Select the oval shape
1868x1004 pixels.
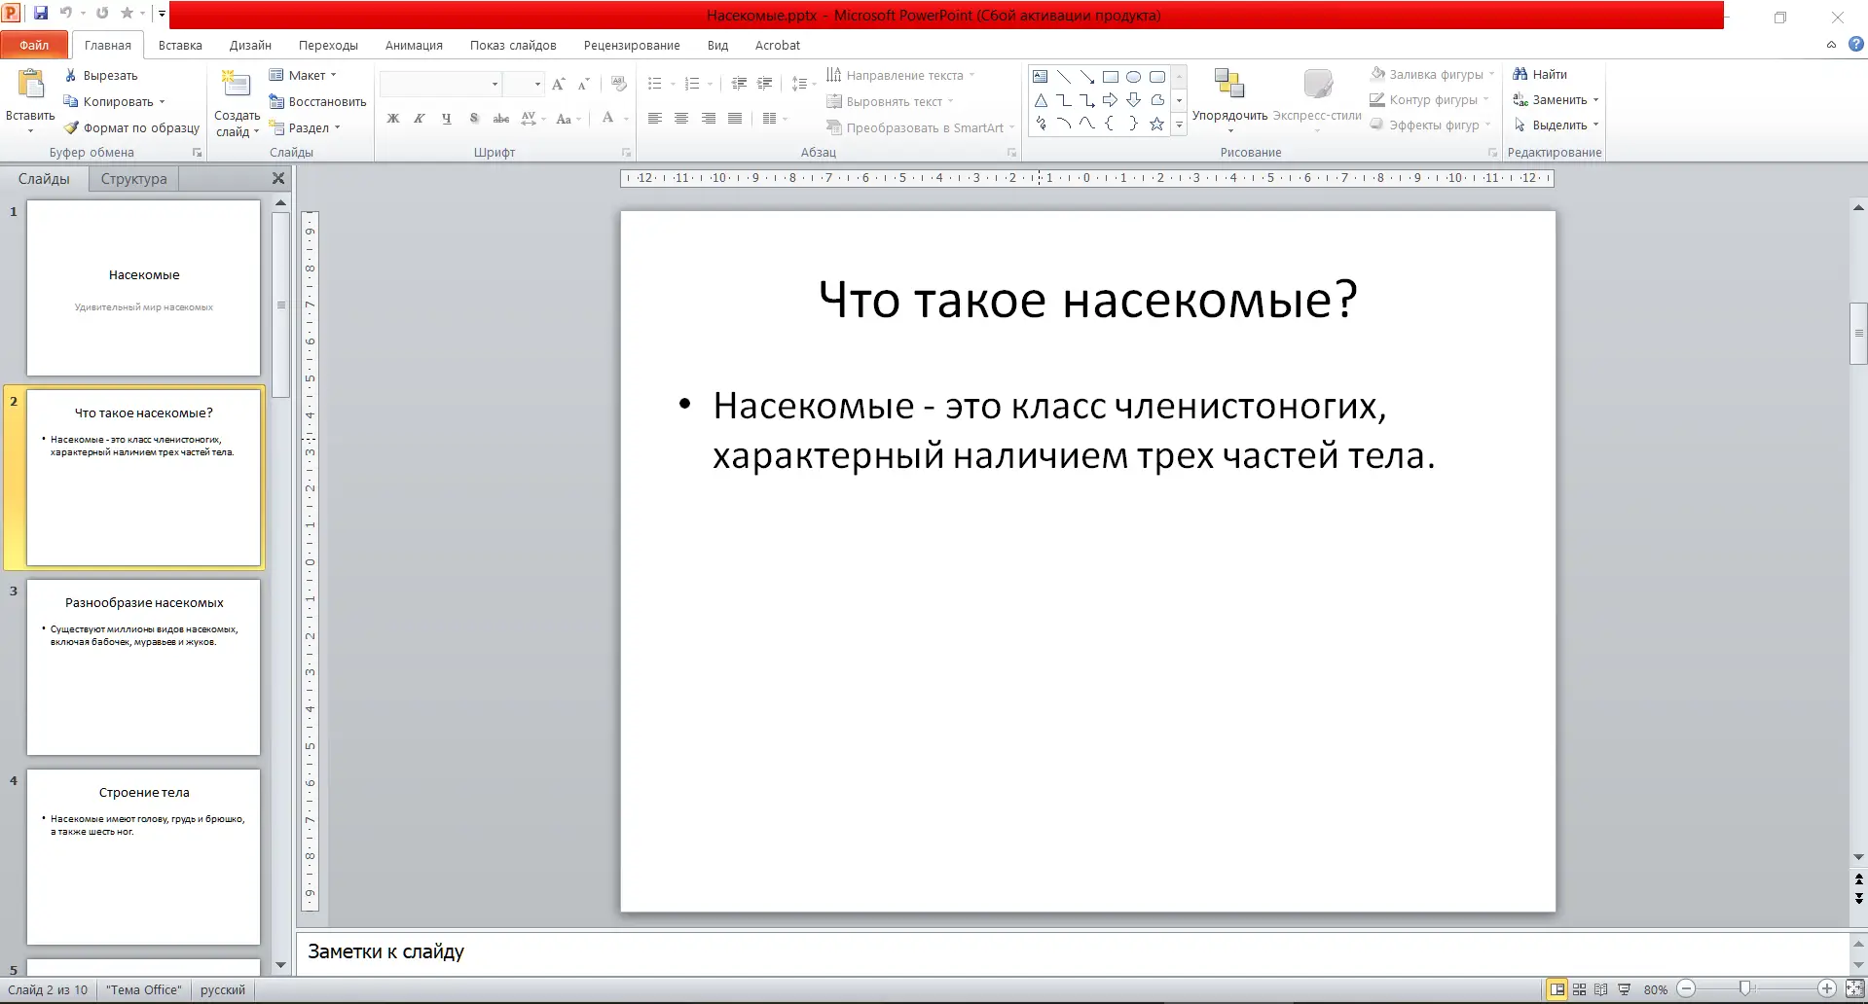[1134, 77]
